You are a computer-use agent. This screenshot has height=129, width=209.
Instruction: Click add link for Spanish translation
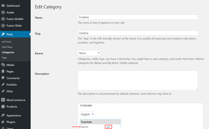pyautogui.click(x=108, y=127)
